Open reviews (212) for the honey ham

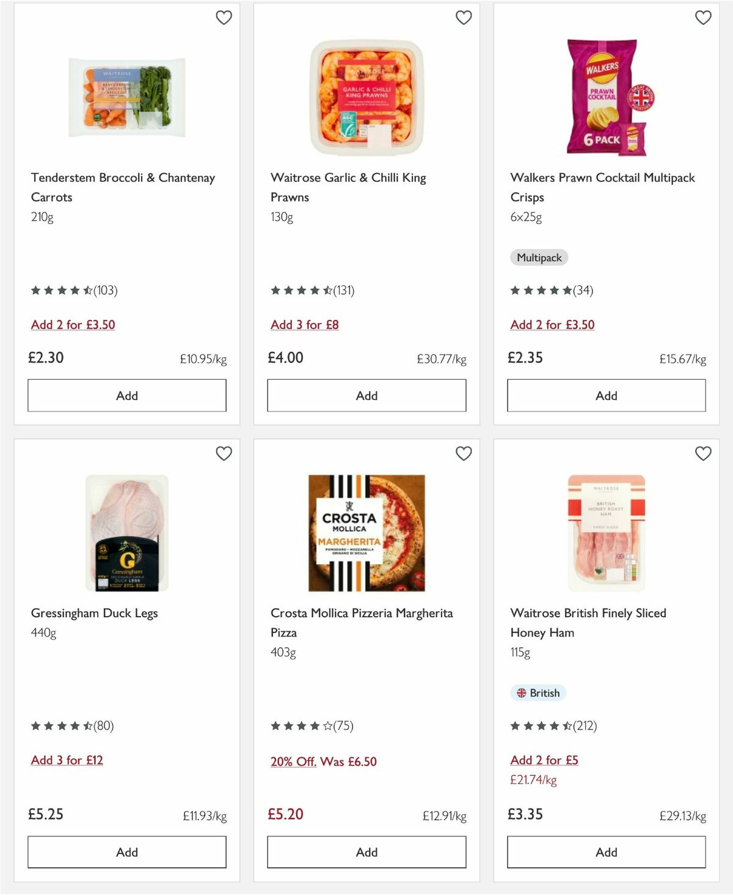[x=584, y=726]
